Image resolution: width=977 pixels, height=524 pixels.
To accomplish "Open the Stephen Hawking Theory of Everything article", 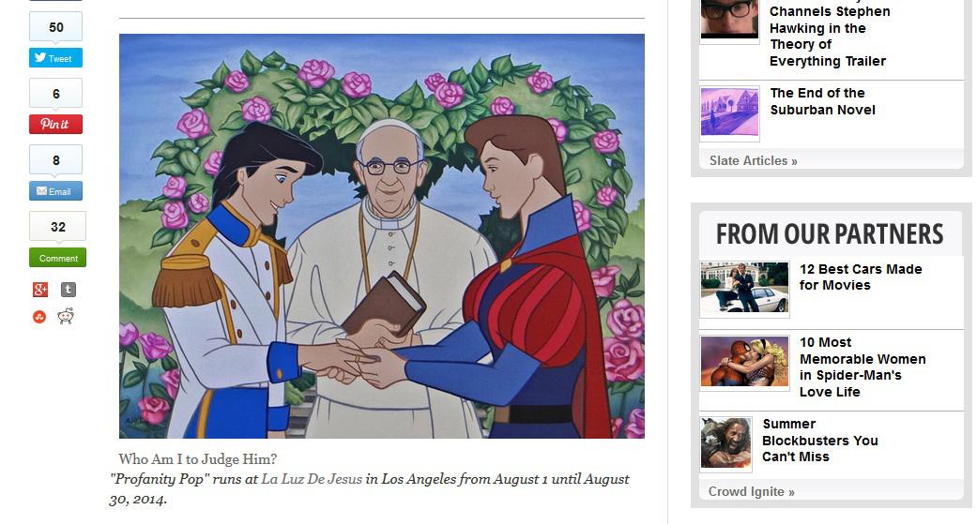I will tap(830, 37).
